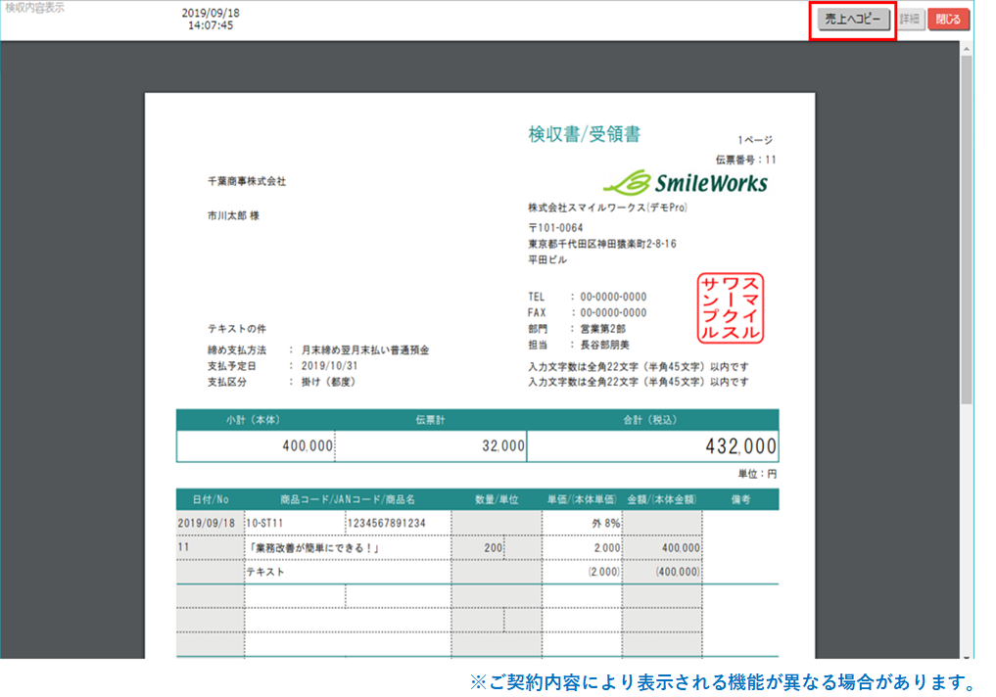Viewport: 996px width, 697px height.
Task: Click the greyed-out 詳細 button
Action: (910, 19)
